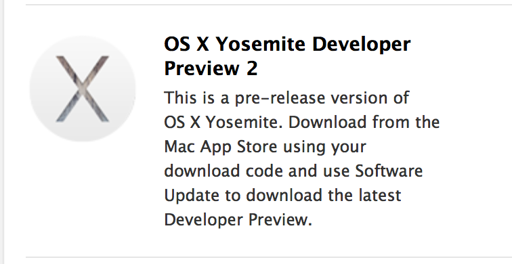The width and height of the screenshot is (512, 264).
Task: Open the OS X Yosemite Developer Preview 2 title
Action: click(x=287, y=56)
